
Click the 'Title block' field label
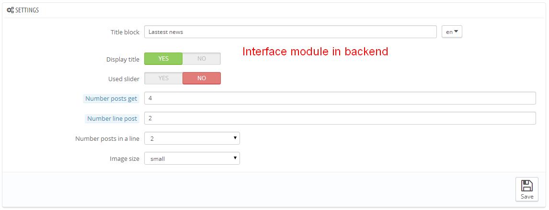coord(125,32)
